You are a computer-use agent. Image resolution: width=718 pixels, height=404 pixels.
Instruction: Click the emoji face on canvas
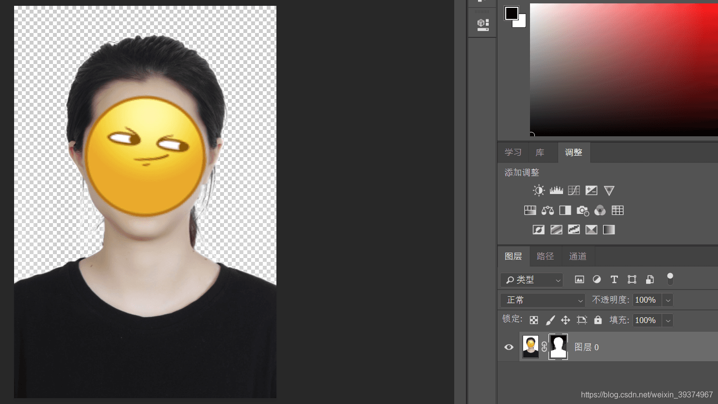[145, 156]
